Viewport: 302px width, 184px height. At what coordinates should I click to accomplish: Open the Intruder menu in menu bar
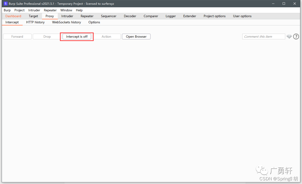34,10
